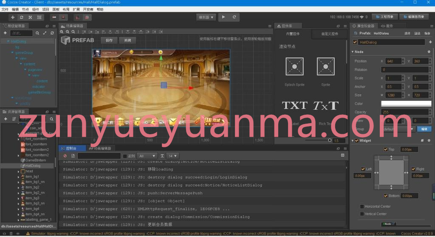
Task: Select the Rotate transform tool in top toolbar
Action: click(x=21, y=17)
